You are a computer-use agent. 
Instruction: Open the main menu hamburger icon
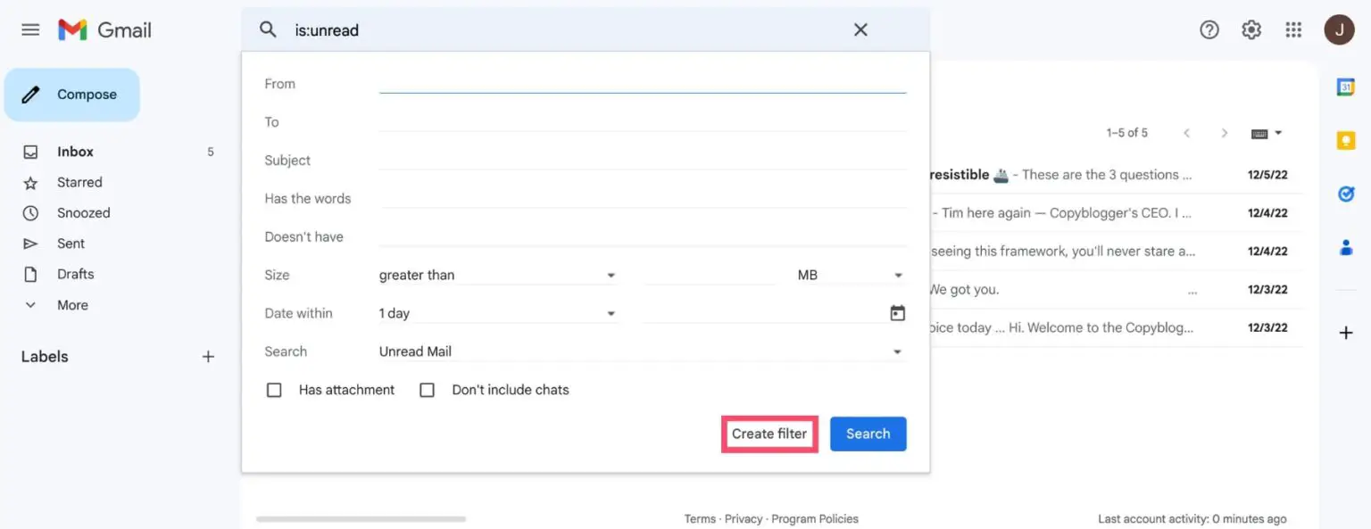pos(30,30)
